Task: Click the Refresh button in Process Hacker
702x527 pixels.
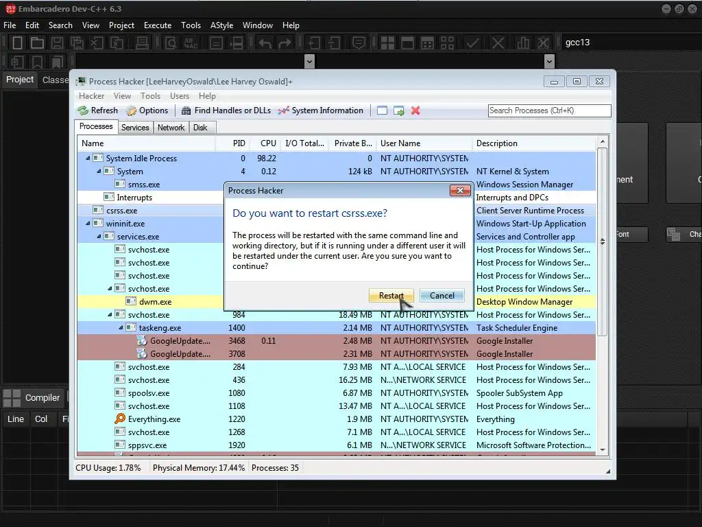Action: (97, 110)
